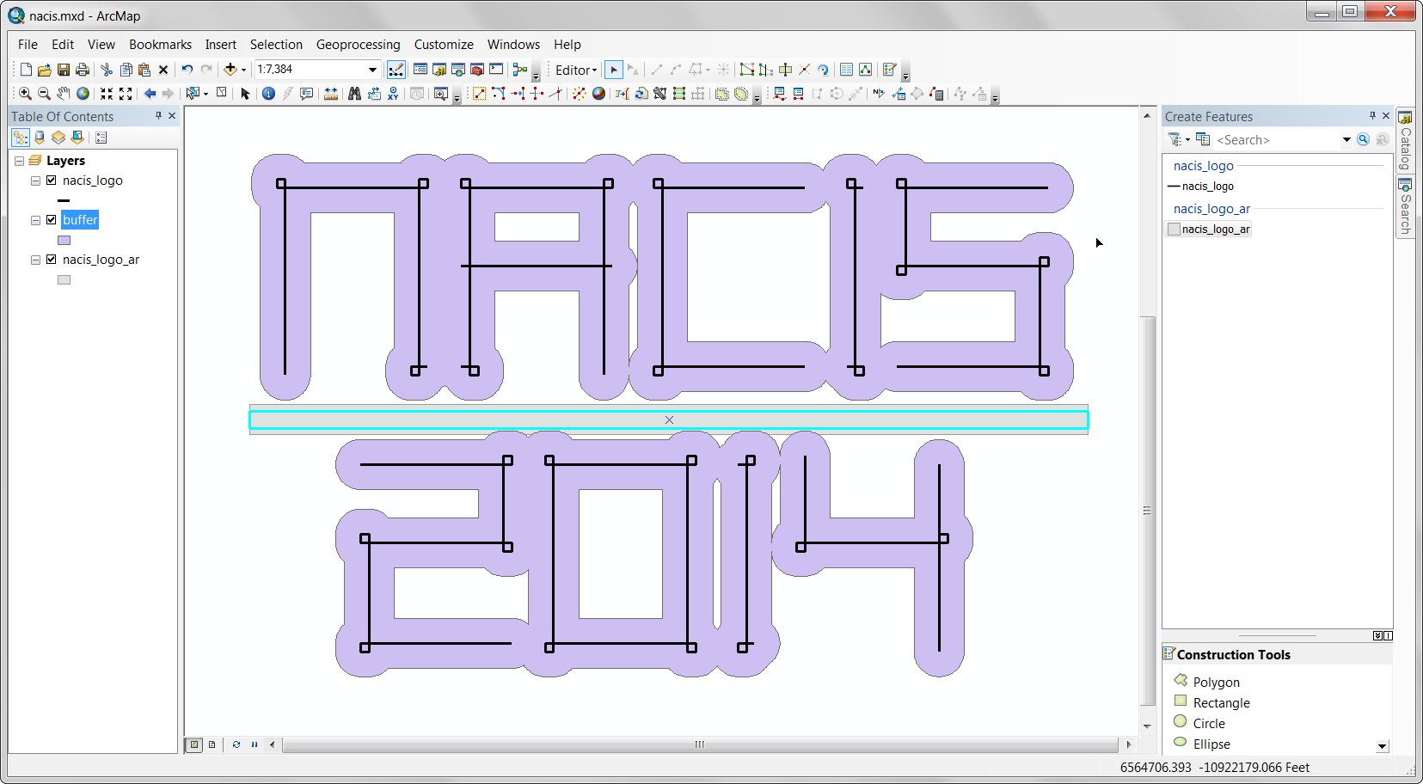1423x784 pixels.
Task: Open the map scale dropdown
Action: (x=372, y=70)
